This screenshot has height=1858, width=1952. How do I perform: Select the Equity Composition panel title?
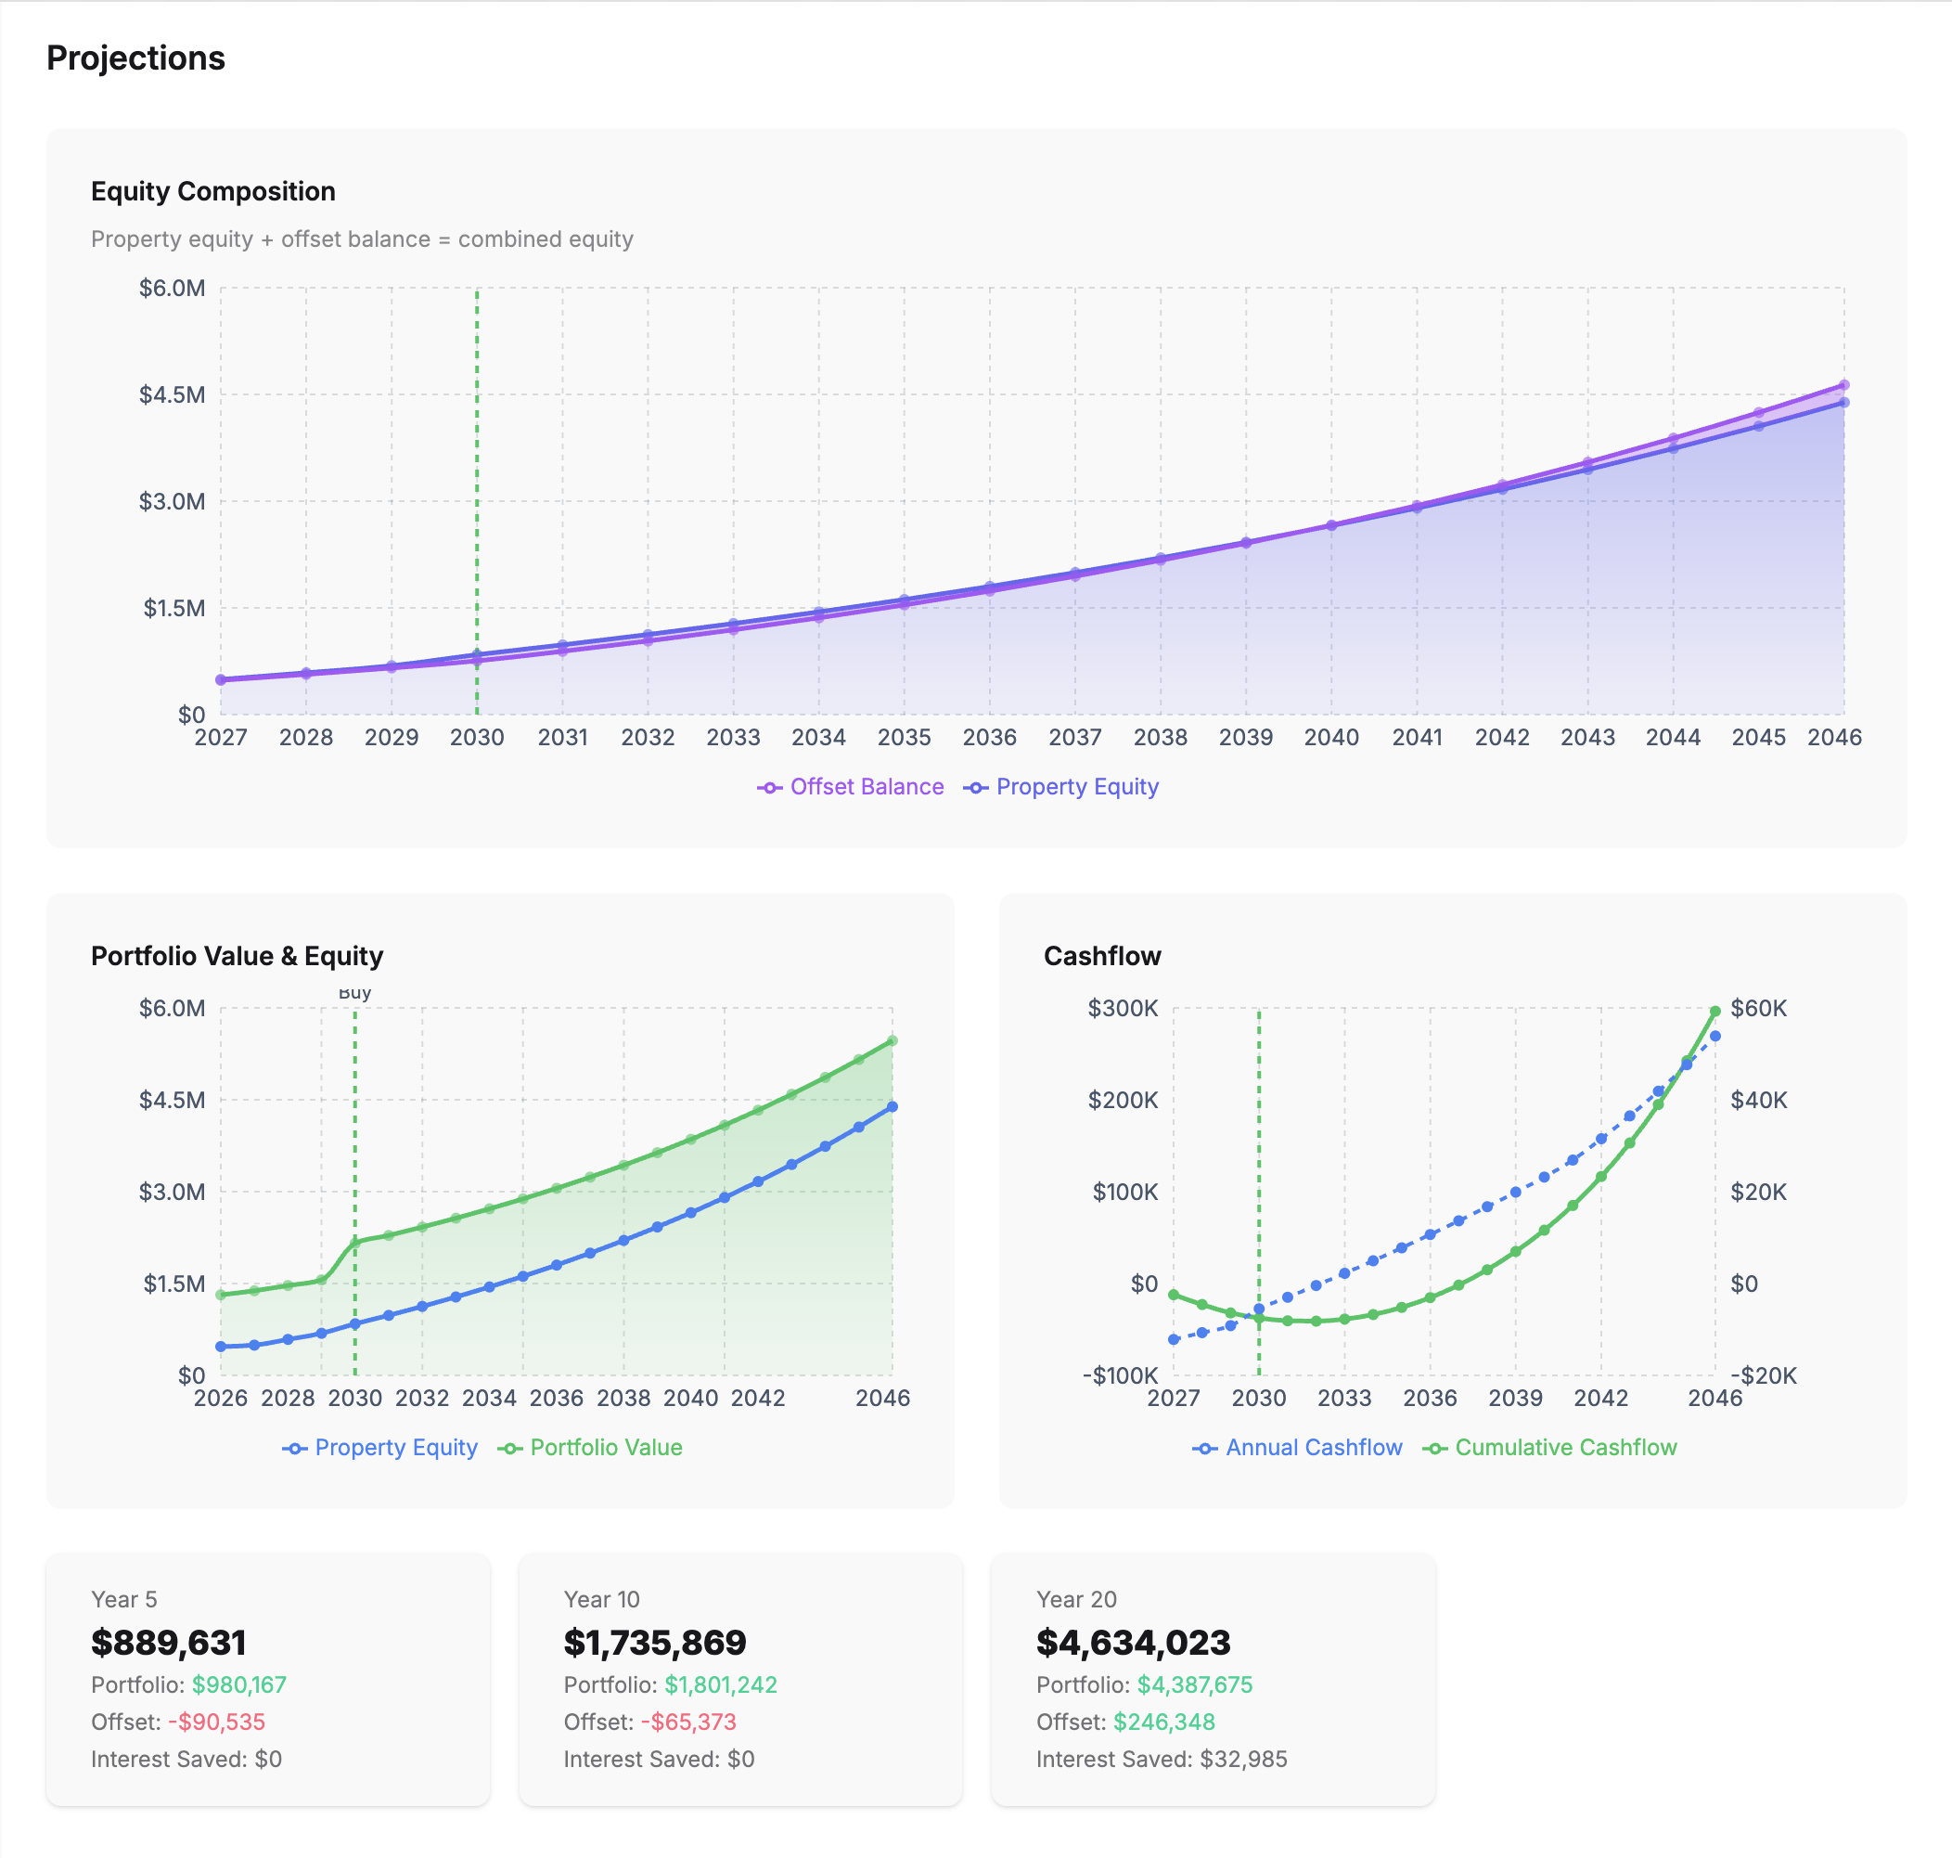[212, 192]
